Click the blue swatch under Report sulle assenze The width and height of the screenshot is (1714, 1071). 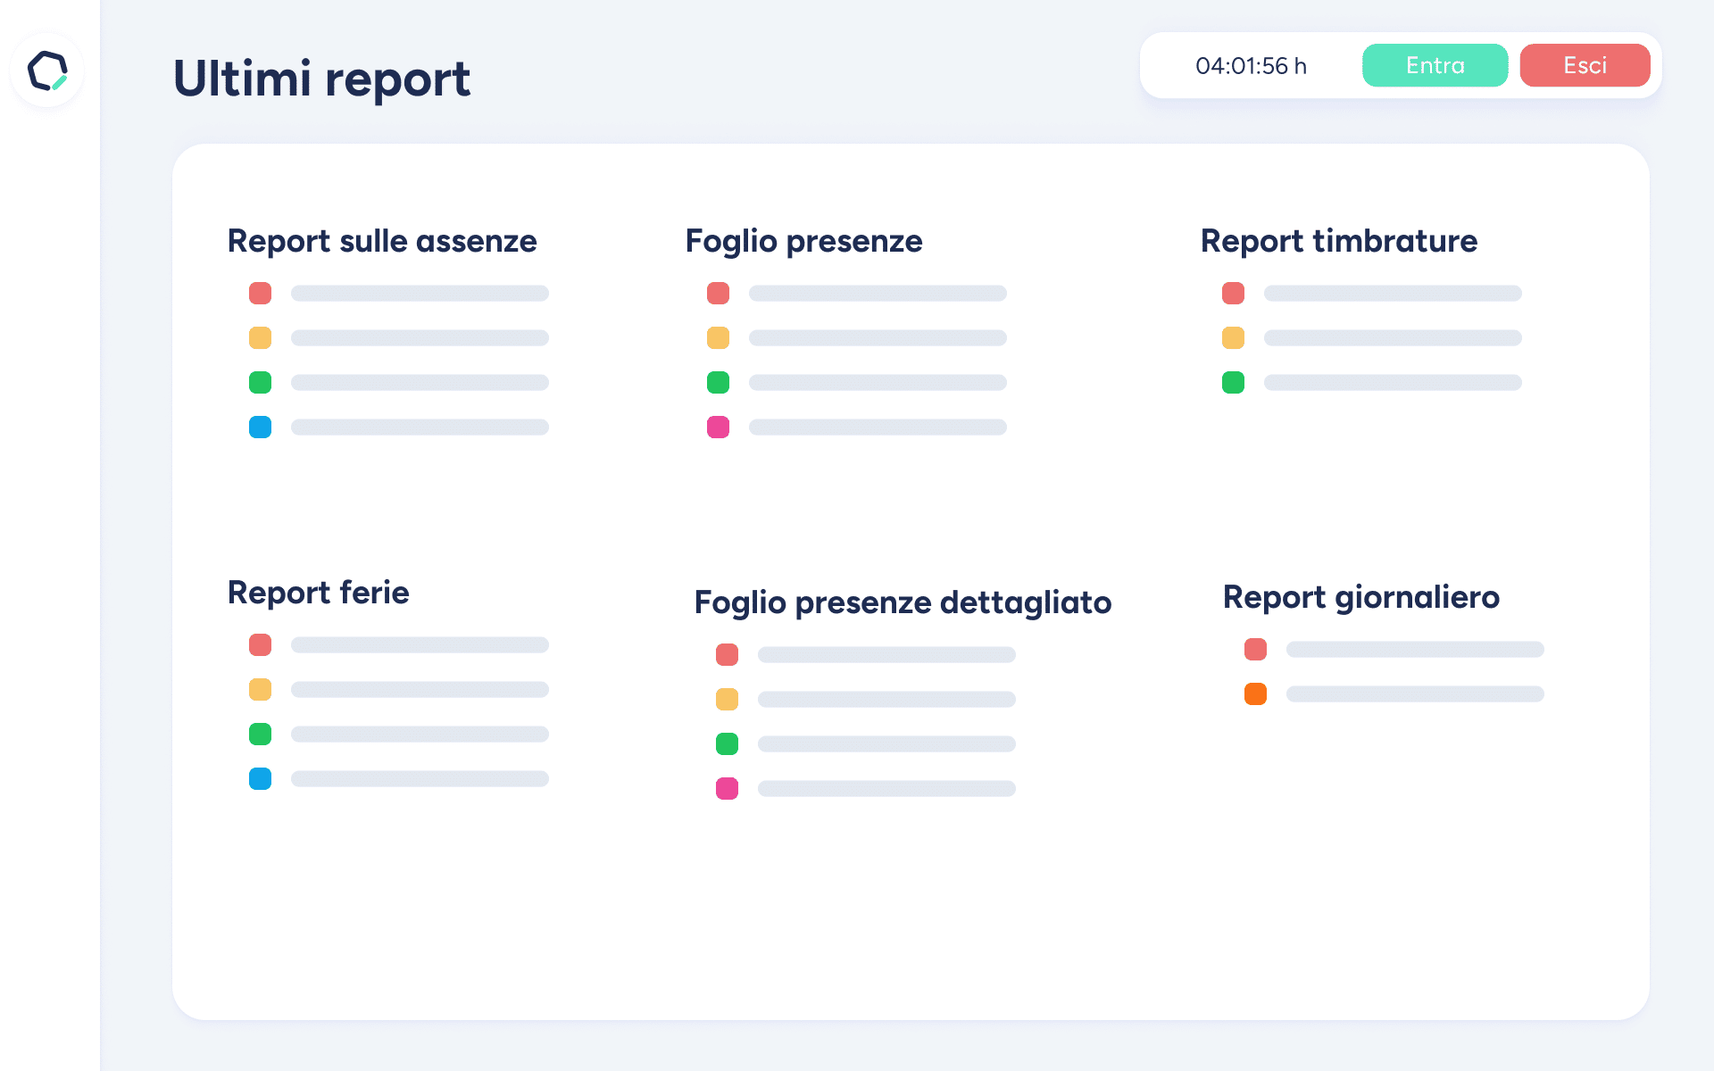coord(260,427)
